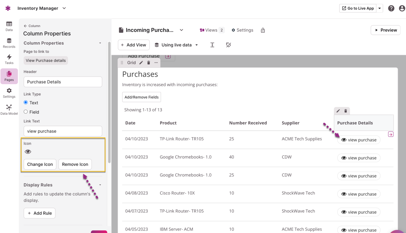Open the Grid more options ellipsis
Viewport: 406px width, 233px height.
click(156, 63)
